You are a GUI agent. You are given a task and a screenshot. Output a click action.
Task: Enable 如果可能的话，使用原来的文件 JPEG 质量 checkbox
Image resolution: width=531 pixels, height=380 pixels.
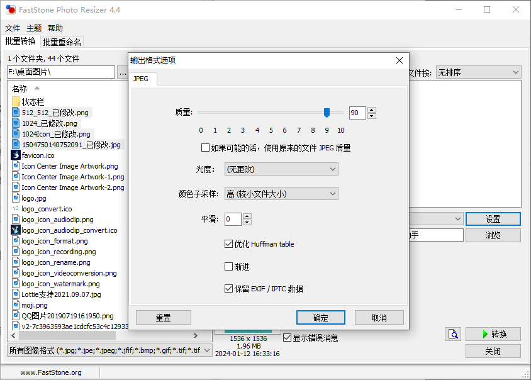[205, 148]
